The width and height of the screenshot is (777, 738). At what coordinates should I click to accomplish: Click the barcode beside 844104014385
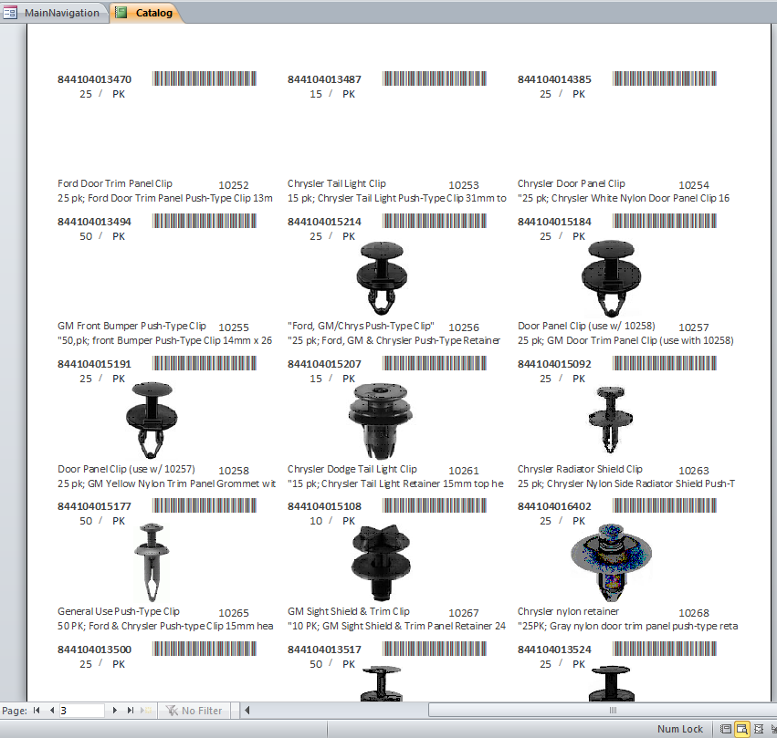point(664,78)
